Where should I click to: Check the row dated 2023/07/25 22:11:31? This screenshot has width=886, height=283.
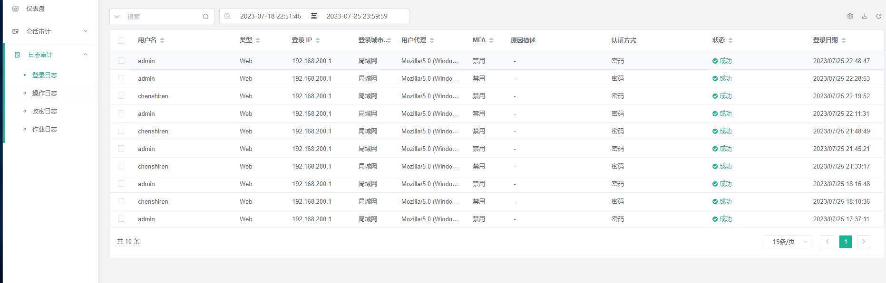(x=121, y=113)
